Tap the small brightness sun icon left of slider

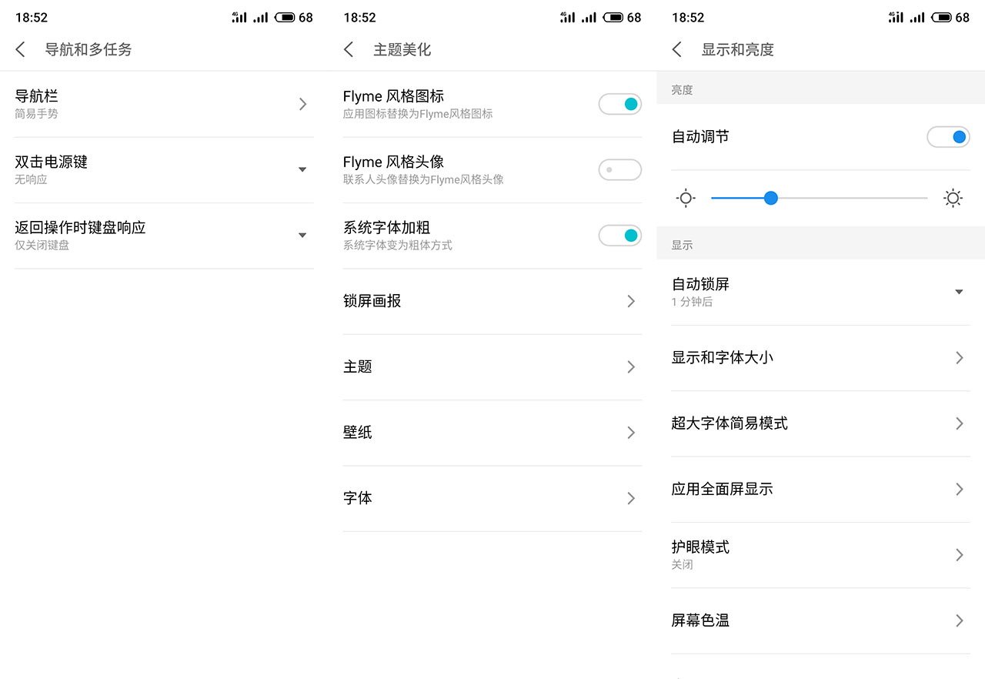[685, 198]
